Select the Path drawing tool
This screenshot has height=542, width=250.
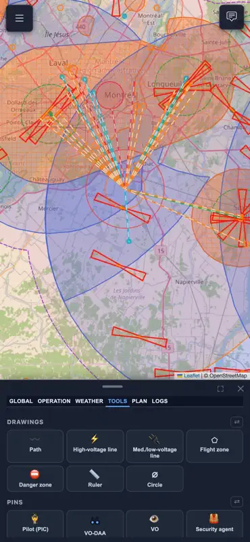coord(35,446)
